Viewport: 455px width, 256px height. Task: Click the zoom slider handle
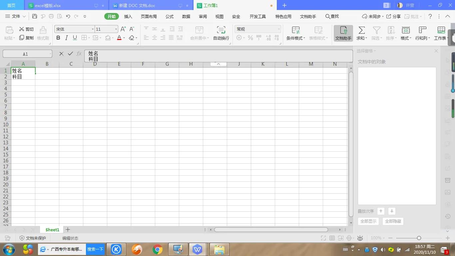419,238
